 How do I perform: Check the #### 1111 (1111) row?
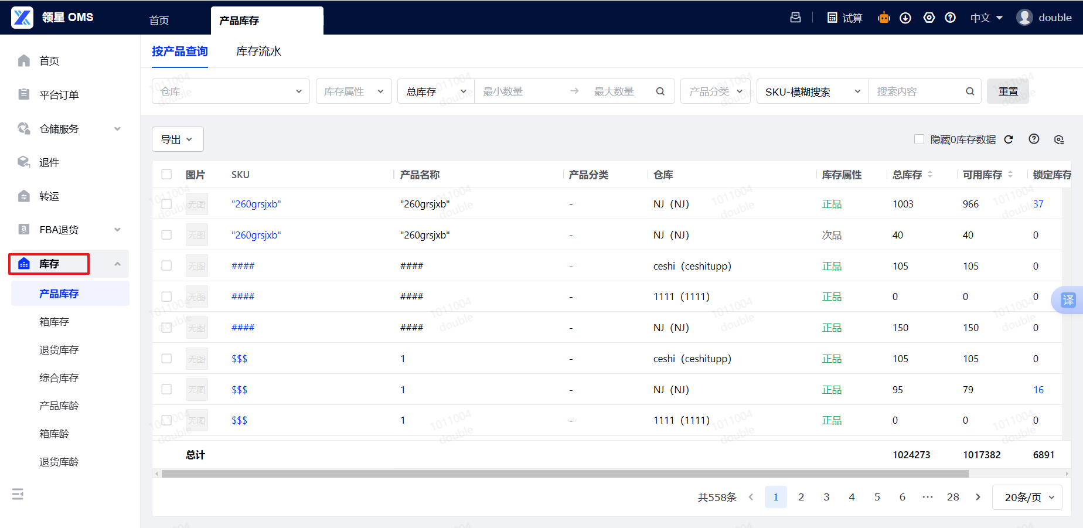166,297
